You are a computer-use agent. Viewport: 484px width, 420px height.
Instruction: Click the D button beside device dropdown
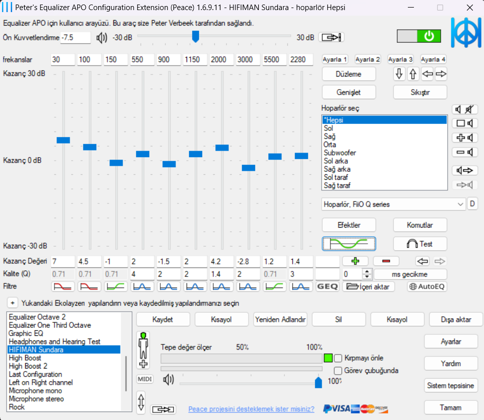pyautogui.click(x=472, y=204)
